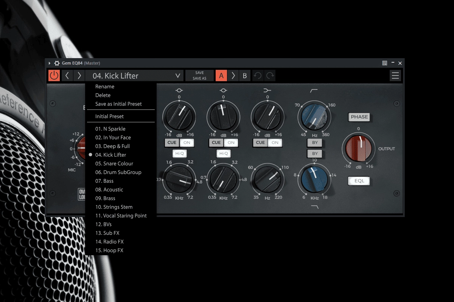The width and height of the screenshot is (454, 302).
Task: Click SAVE AS preset button
Action: tap(199, 79)
